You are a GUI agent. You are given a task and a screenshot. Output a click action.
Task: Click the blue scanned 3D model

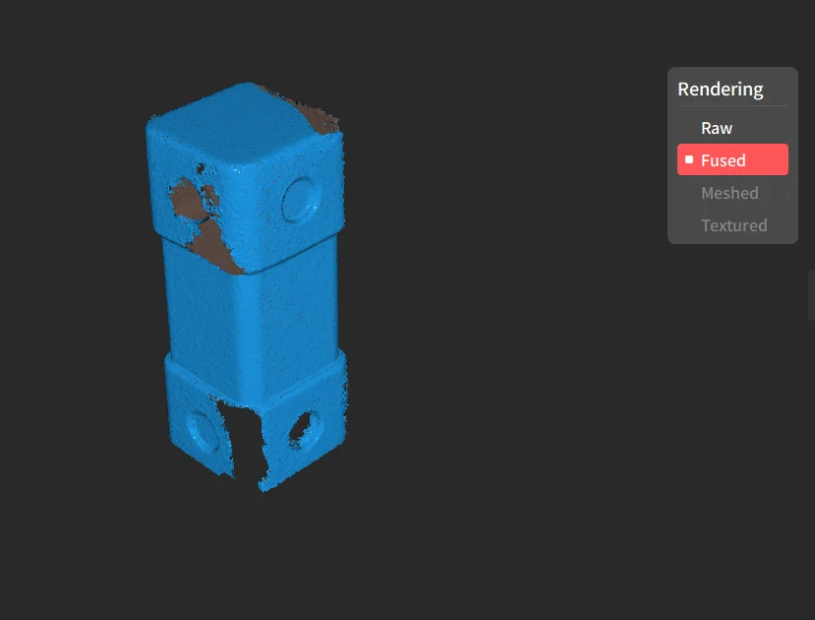(x=248, y=286)
